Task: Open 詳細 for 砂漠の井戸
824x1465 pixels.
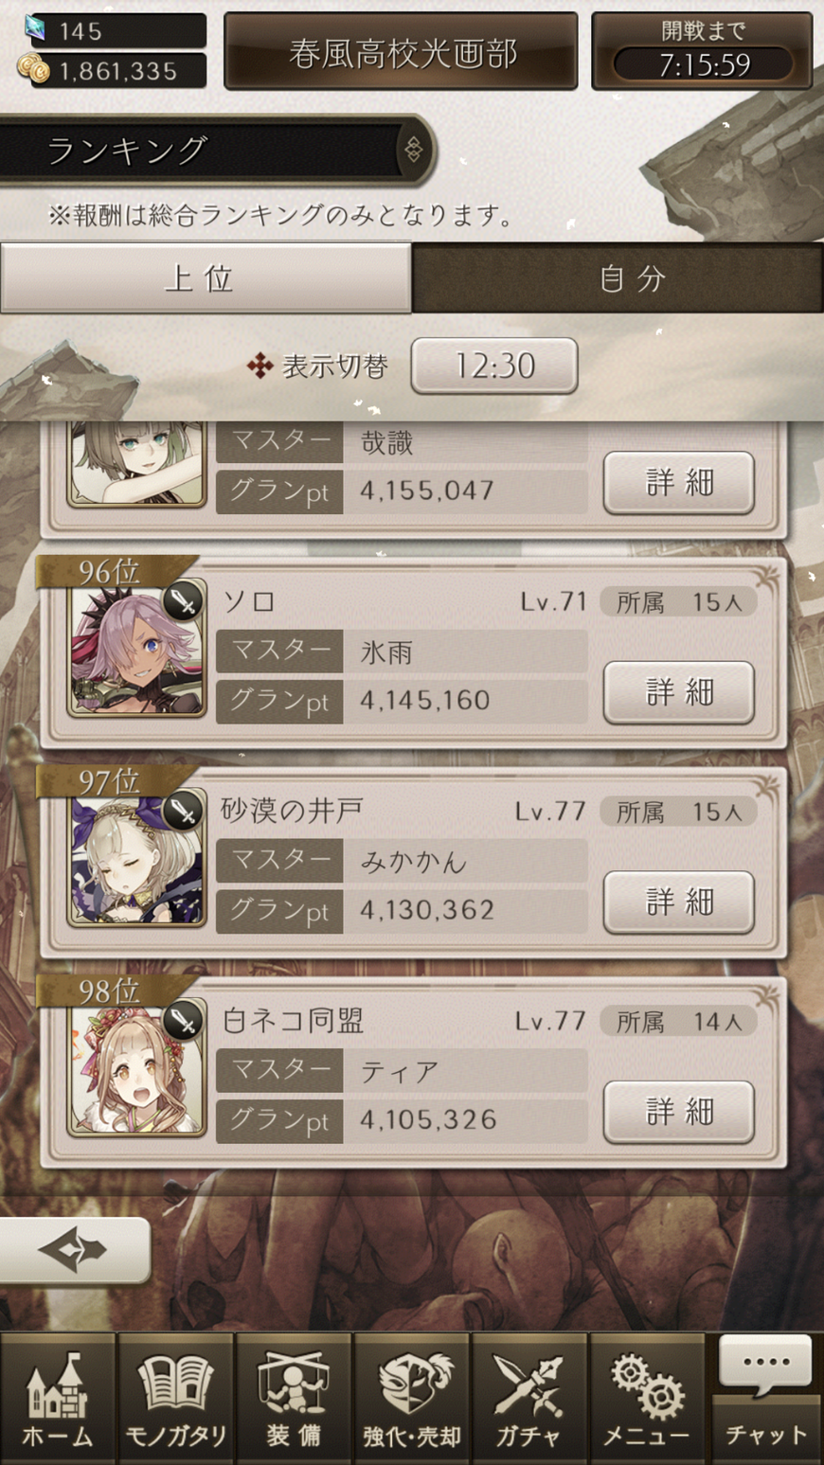Action: tap(679, 902)
